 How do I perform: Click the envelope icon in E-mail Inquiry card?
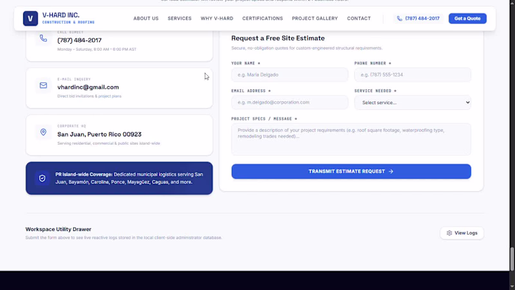click(x=43, y=86)
